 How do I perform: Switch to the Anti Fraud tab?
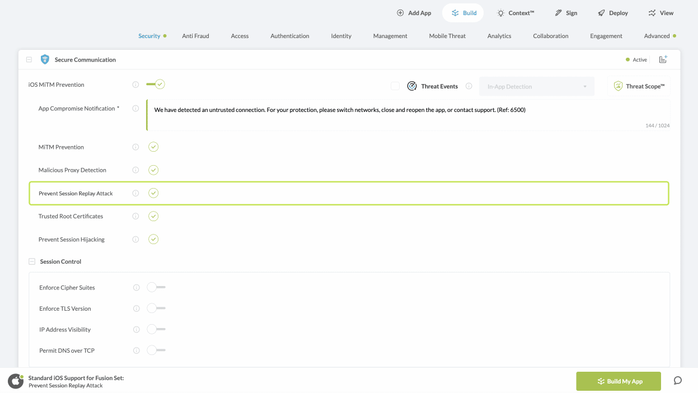coord(195,36)
